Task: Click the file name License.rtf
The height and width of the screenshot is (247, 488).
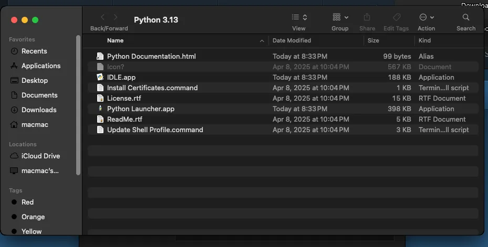Action: [x=124, y=98]
